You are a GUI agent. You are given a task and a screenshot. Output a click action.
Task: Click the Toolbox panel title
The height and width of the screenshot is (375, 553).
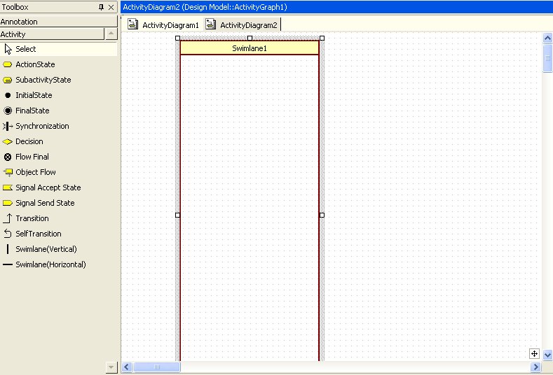[x=15, y=7]
